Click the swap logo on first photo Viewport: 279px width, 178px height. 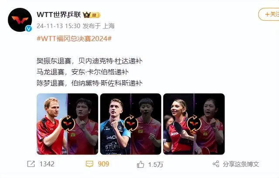click(68, 124)
